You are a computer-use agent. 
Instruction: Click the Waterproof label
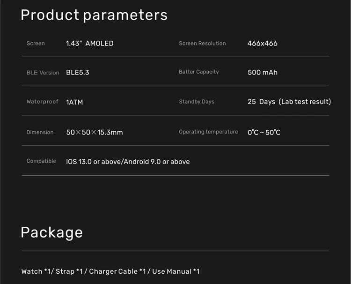43,102
